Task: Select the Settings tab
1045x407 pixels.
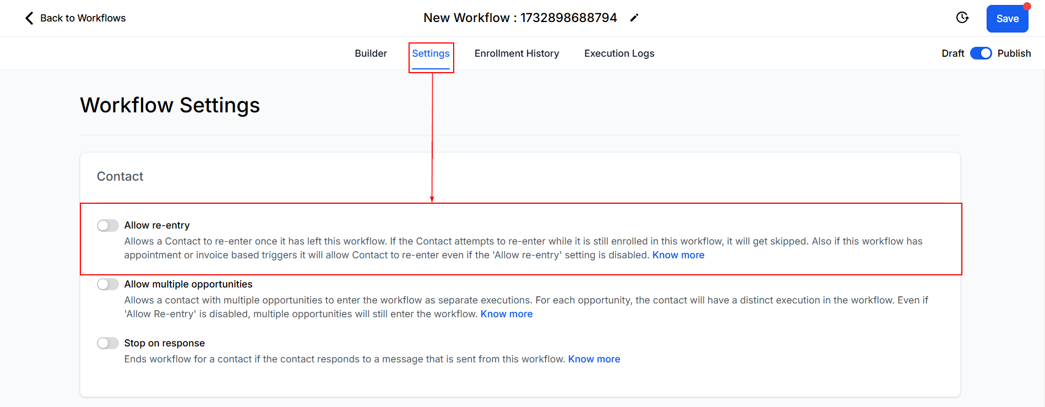Action: coord(431,53)
